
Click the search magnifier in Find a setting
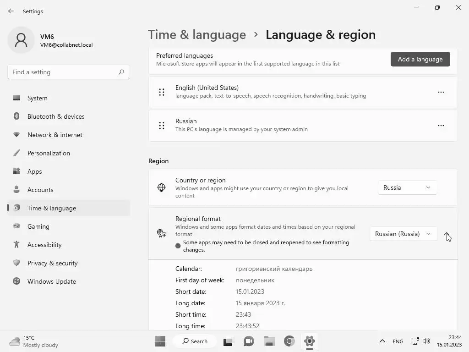[x=121, y=72]
